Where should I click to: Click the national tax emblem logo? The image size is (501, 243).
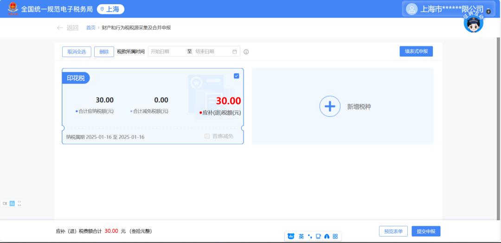click(x=13, y=9)
